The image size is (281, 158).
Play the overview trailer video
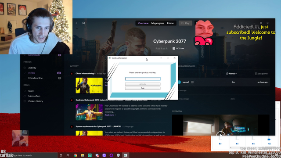click(220, 134)
